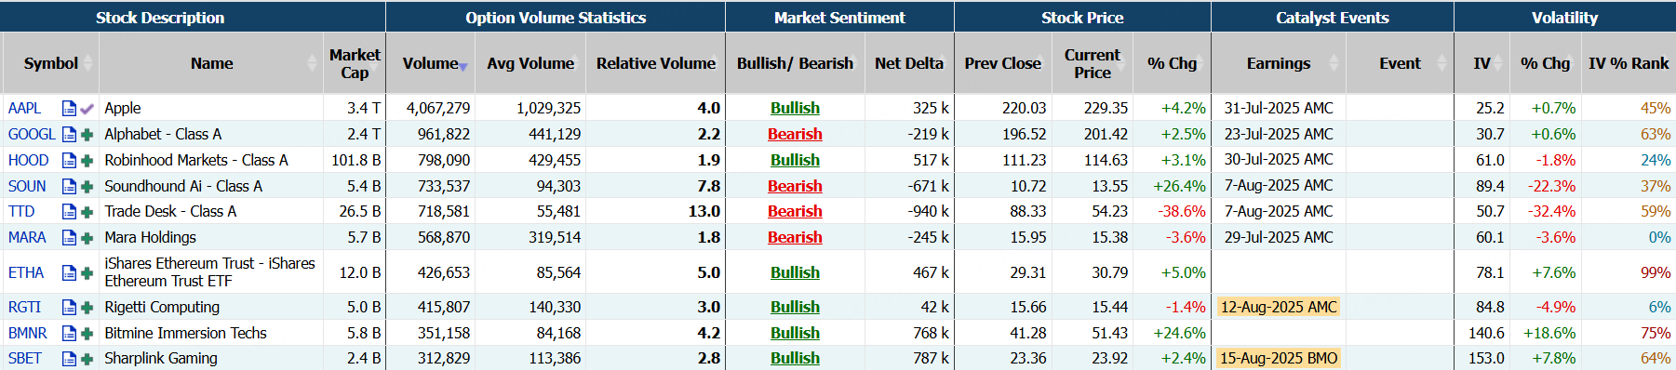Click highlighted 12-Aug-2025 AMC earnings cell
The height and width of the screenshot is (370, 1676).
tap(1279, 307)
